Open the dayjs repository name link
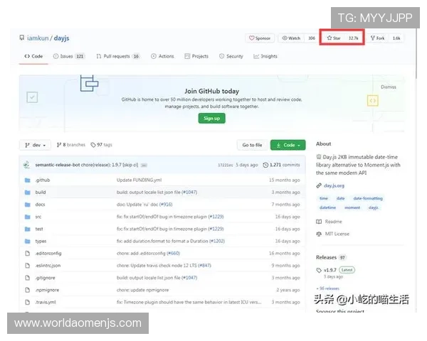 pos(61,38)
